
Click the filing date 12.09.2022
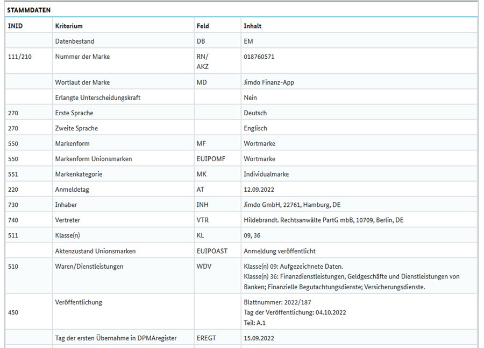click(x=260, y=190)
